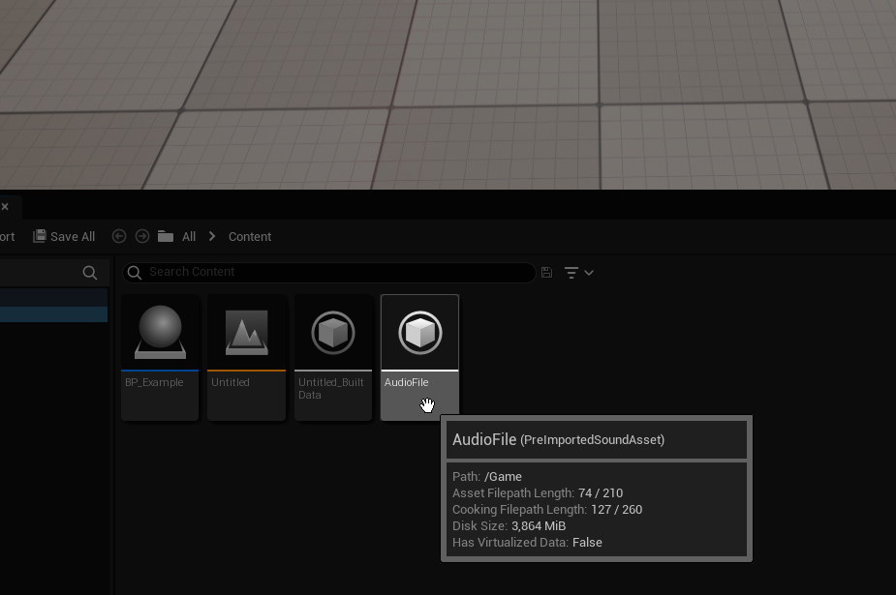This screenshot has width=896, height=595.
Task: Click the save-search icon next to search bar
Action: tap(546, 272)
